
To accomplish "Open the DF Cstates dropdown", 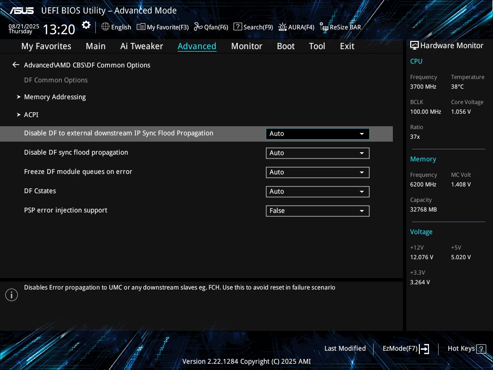I will pyautogui.click(x=318, y=191).
